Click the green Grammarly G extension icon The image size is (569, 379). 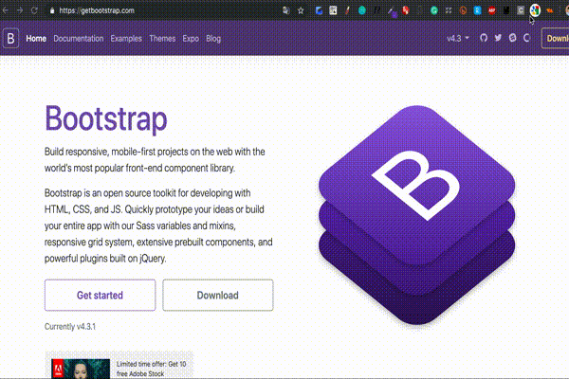pyautogui.click(x=434, y=10)
